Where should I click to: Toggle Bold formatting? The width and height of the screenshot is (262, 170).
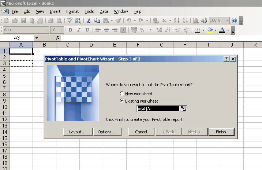coord(70,30)
